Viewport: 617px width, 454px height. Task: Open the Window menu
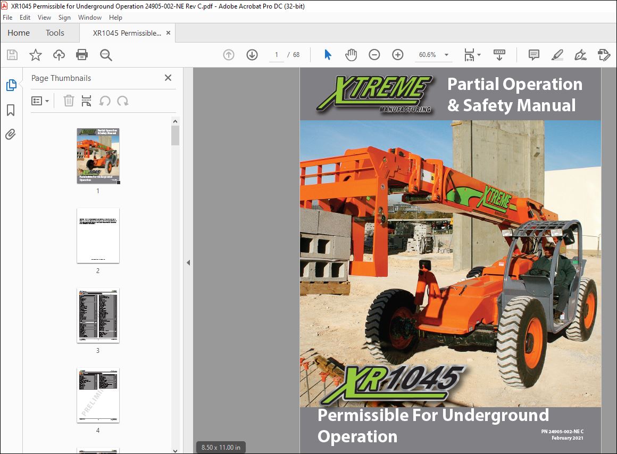[x=90, y=18]
